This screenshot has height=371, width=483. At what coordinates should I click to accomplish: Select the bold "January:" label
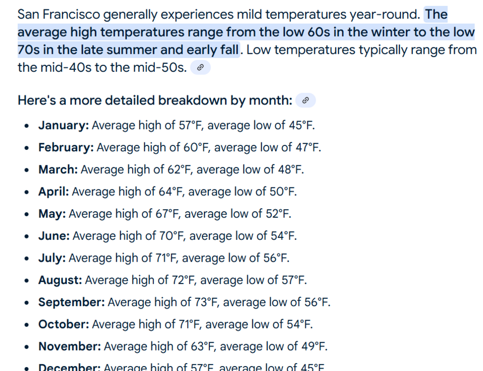click(63, 125)
